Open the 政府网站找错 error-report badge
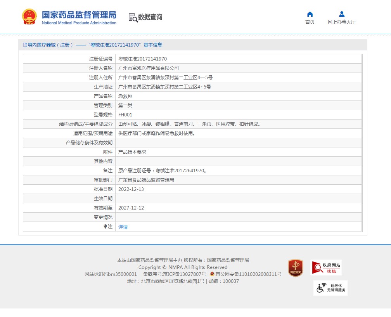The height and width of the screenshot is (317, 391). point(326,268)
